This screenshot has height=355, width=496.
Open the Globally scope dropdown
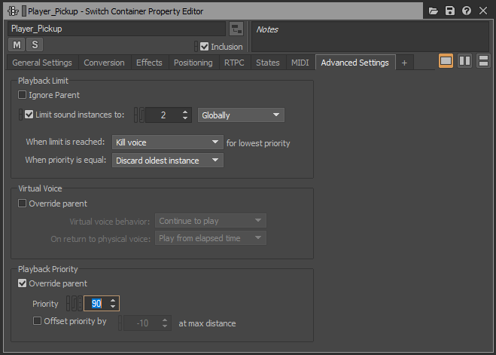pyautogui.click(x=241, y=115)
